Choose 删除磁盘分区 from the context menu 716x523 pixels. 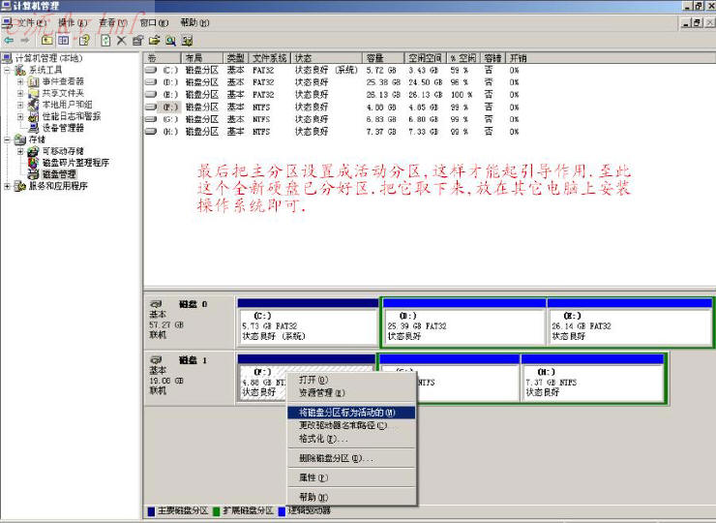click(x=335, y=458)
